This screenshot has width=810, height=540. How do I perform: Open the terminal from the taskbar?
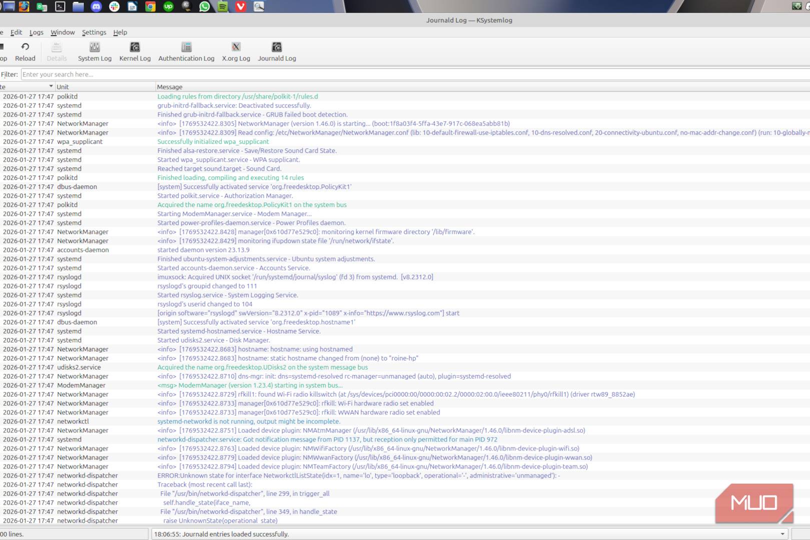60,6
